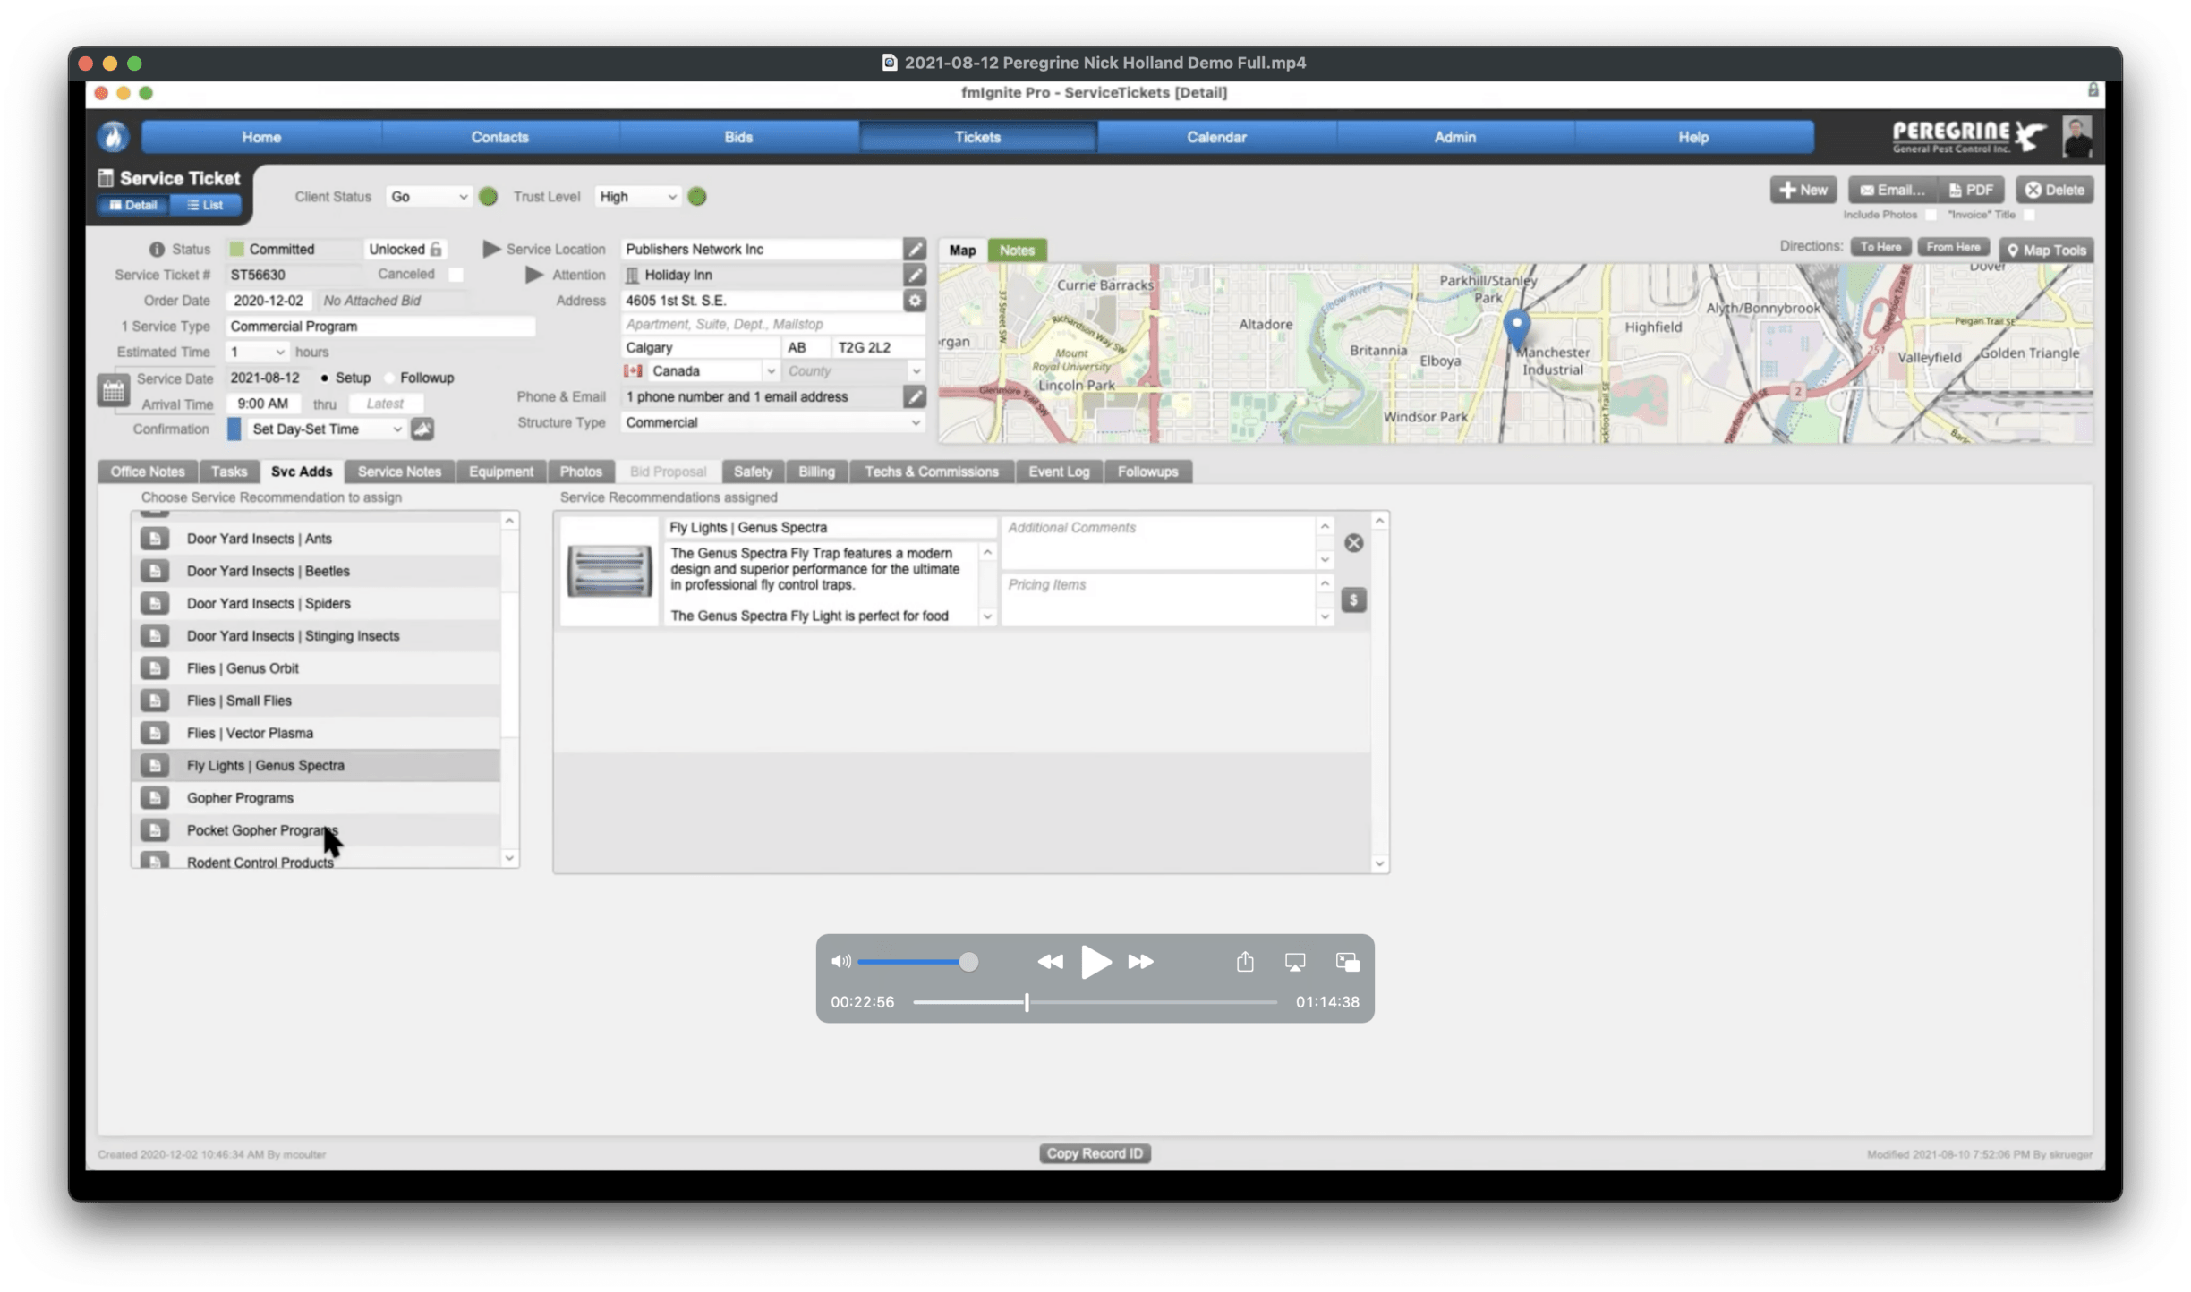Open the Tickets menu
The width and height of the screenshot is (2191, 1292).
tap(976, 137)
